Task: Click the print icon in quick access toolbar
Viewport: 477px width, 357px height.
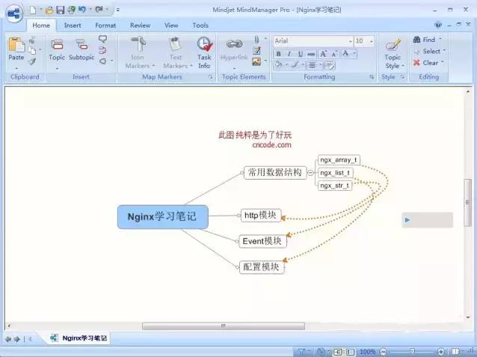Action: click(72, 10)
